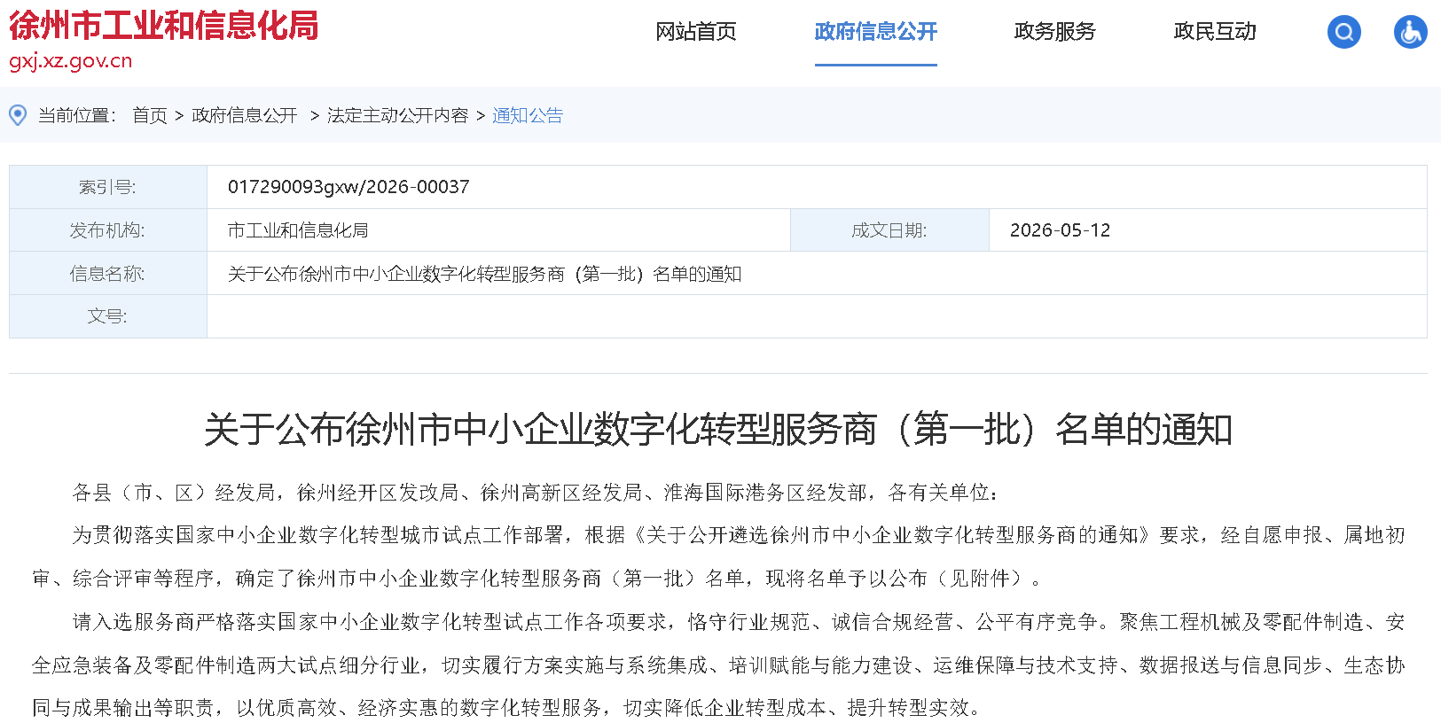Click the 索引号 label cell

pos(108,187)
